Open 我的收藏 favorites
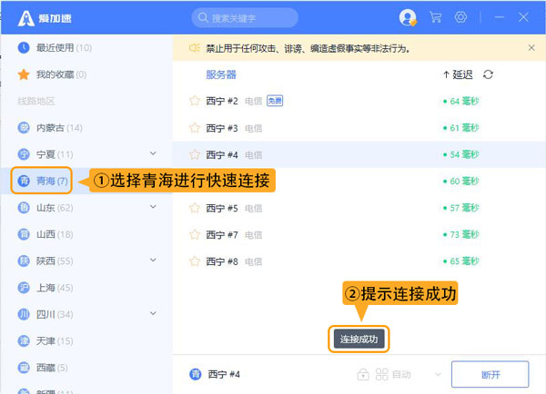546x394 pixels. tap(52, 74)
